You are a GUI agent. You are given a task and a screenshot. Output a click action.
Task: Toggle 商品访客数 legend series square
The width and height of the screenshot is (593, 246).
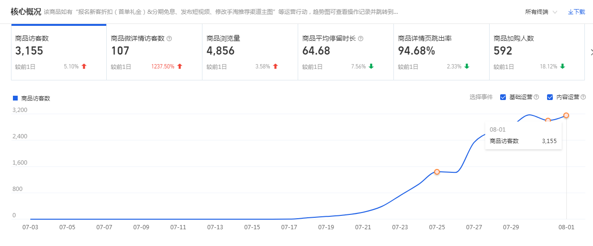(x=15, y=98)
